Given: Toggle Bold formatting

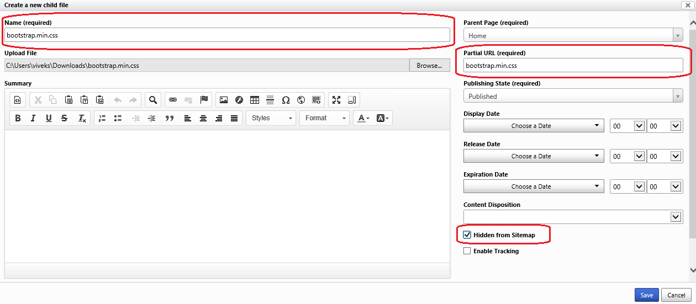Looking at the screenshot, I should pyautogui.click(x=18, y=118).
